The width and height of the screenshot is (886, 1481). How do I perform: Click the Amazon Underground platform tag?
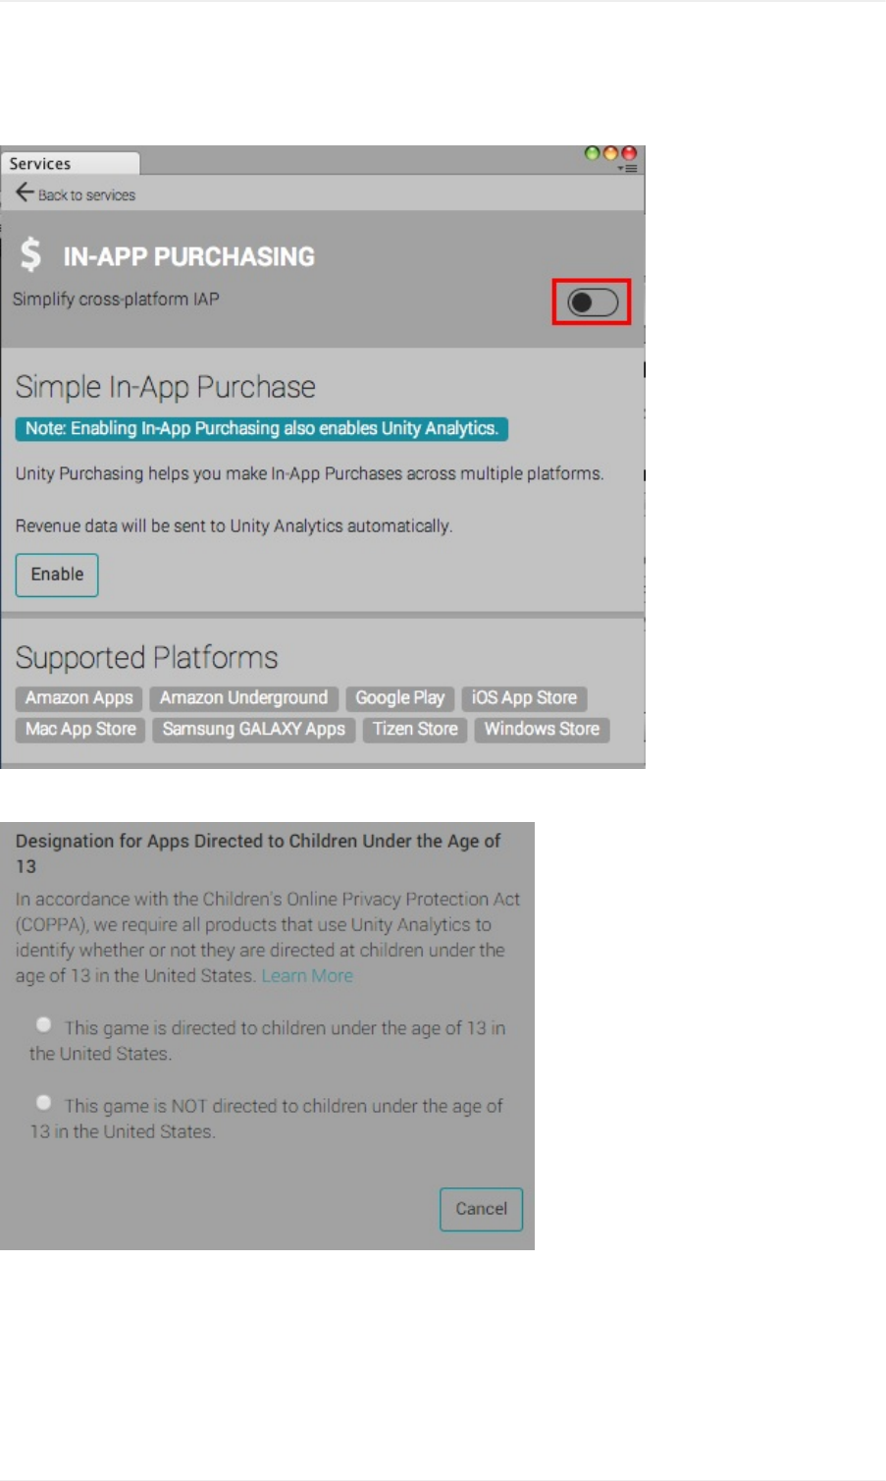pyautogui.click(x=244, y=698)
